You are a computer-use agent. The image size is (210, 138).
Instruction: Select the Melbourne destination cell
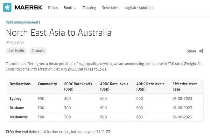19,117
